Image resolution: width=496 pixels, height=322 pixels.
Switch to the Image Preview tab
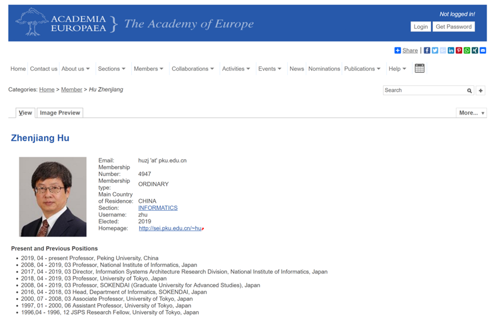coord(60,113)
